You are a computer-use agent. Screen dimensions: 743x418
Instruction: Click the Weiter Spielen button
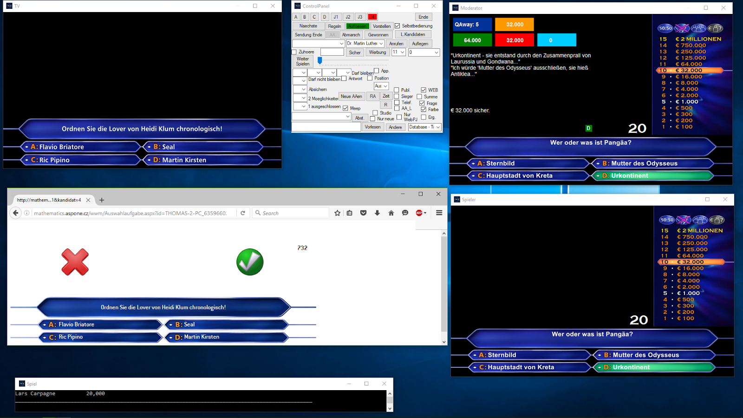303,61
